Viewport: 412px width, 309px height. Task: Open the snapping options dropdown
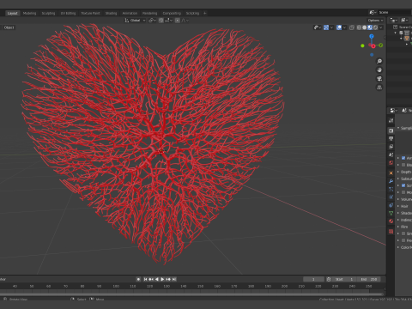[x=168, y=21]
